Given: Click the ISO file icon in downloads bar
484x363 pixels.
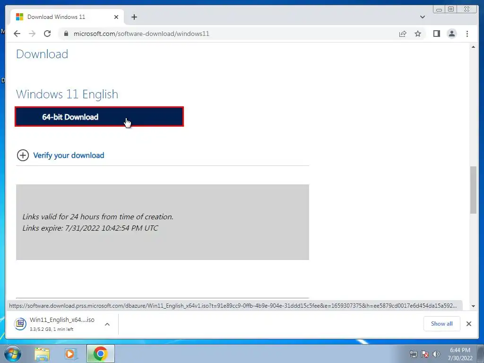Looking at the screenshot, I should (20, 323).
